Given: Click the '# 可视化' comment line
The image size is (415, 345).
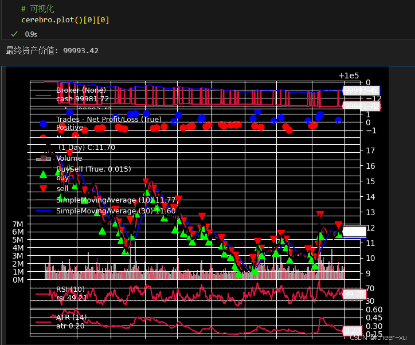Looking at the screenshot, I should [x=37, y=9].
